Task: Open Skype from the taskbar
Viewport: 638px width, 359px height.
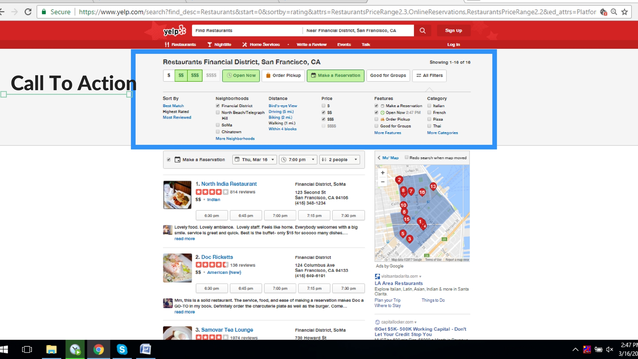Action: (x=122, y=349)
